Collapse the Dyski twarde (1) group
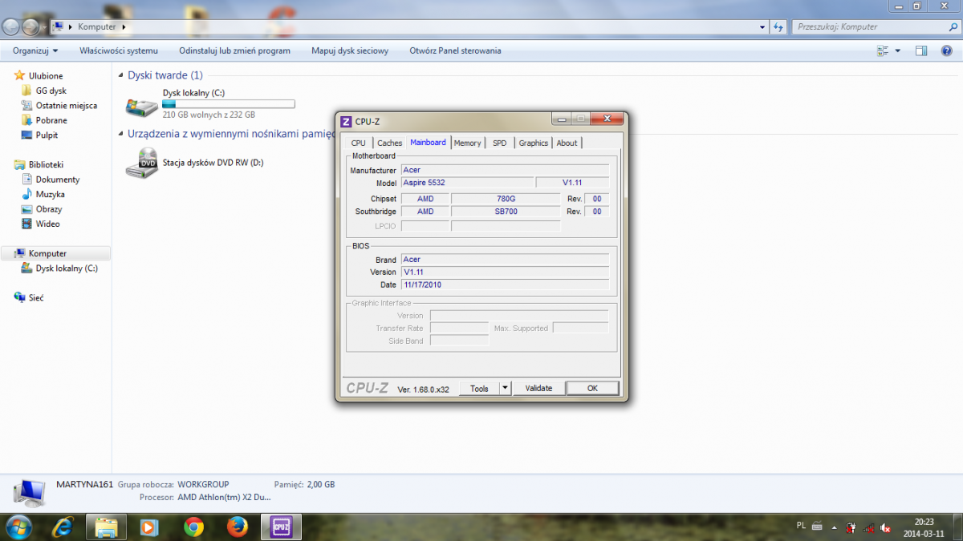 coord(120,75)
